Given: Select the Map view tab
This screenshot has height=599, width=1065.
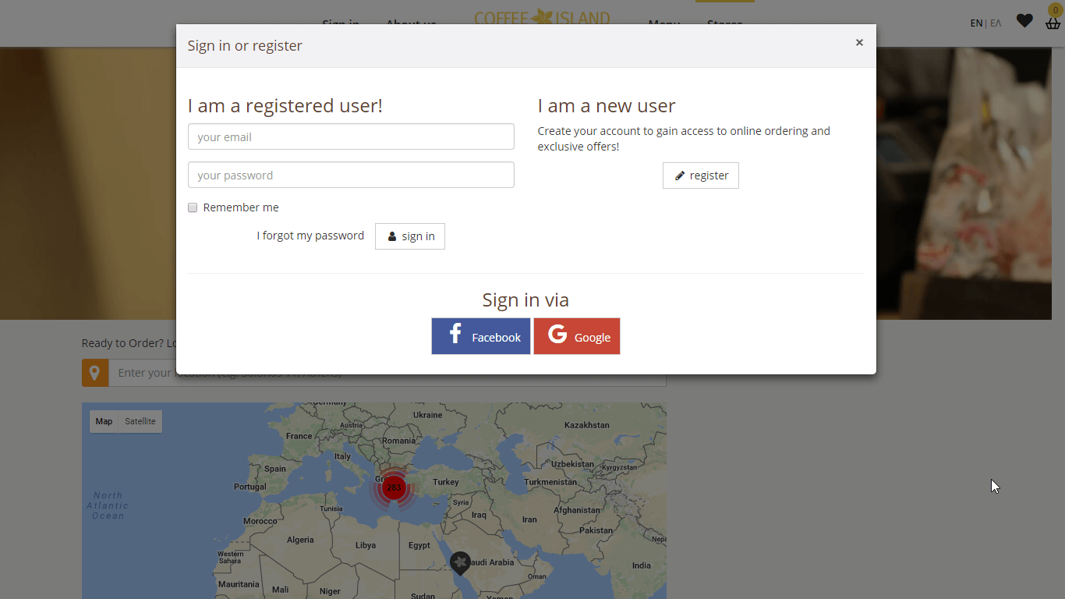Looking at the screenshot, I should (x=104, y=421).
